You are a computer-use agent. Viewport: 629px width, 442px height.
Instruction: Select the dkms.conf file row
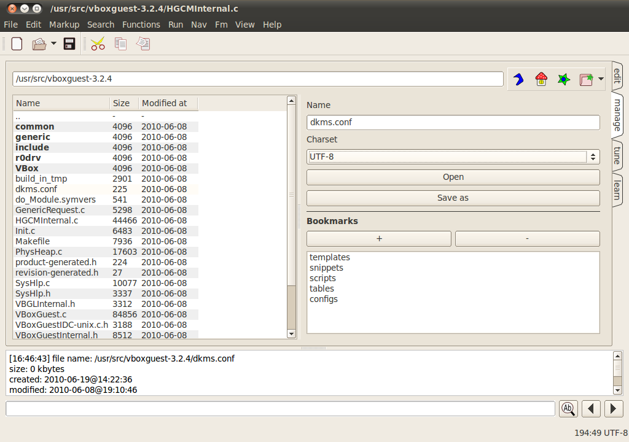pyautogui.click(x=106, y=189)
